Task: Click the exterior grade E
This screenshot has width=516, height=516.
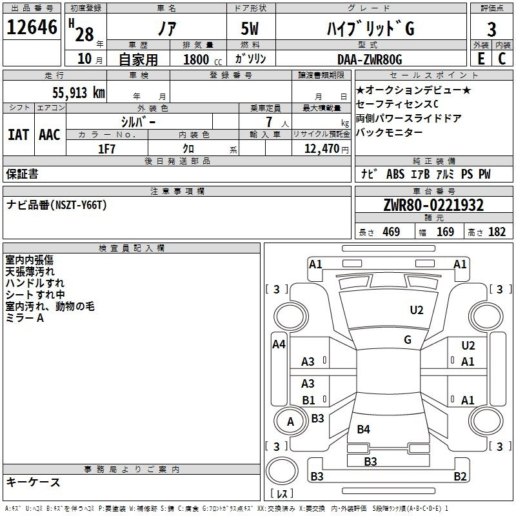Action: [481, 59]
